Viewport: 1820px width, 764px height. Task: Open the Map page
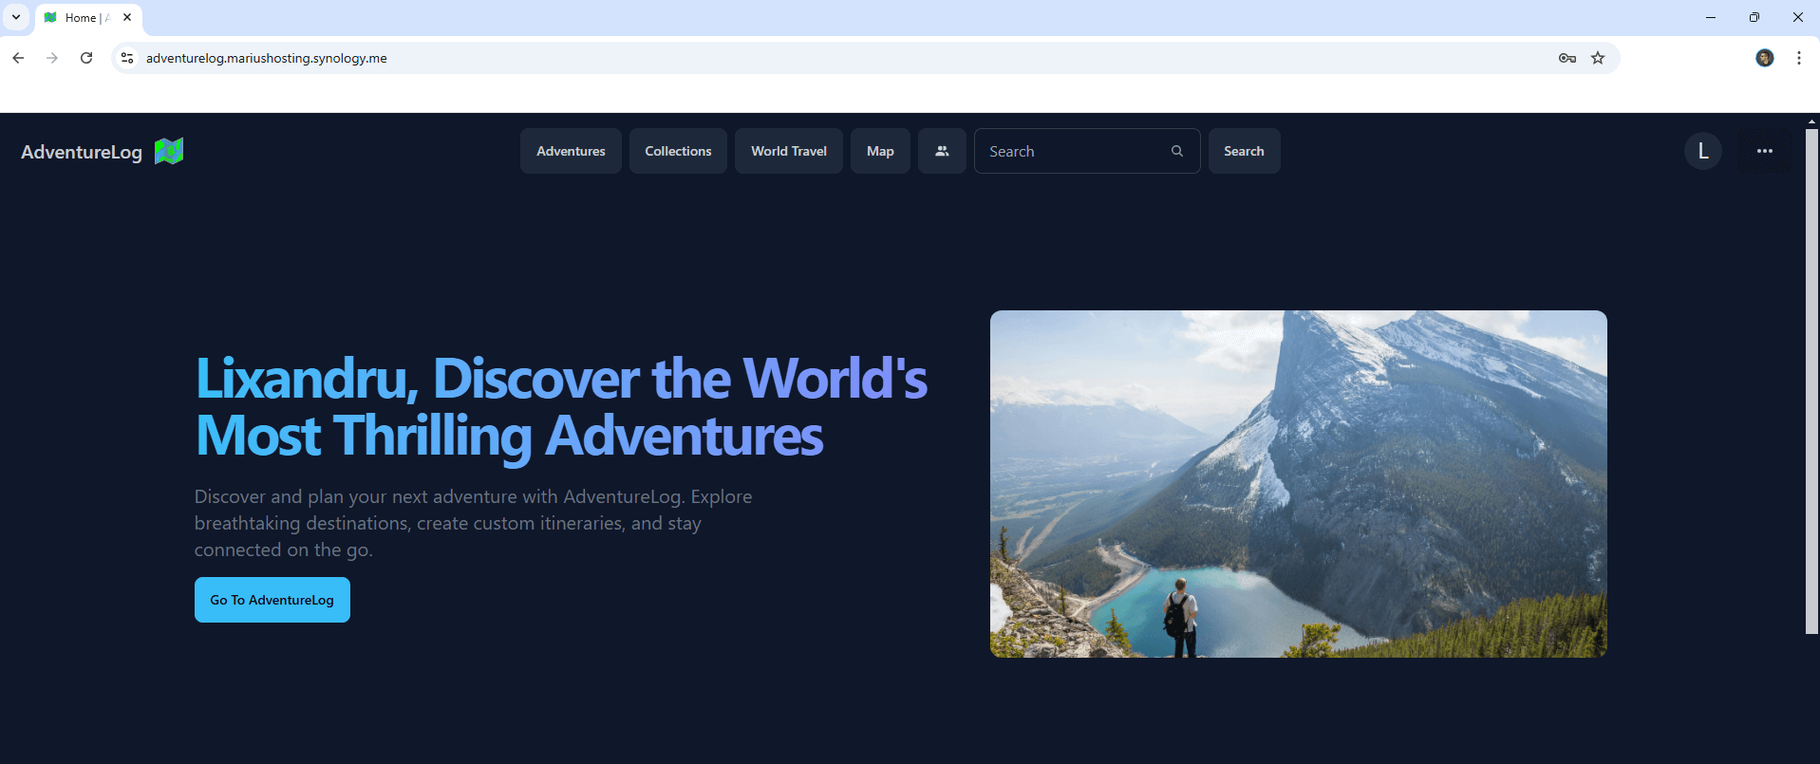point(880,151)
